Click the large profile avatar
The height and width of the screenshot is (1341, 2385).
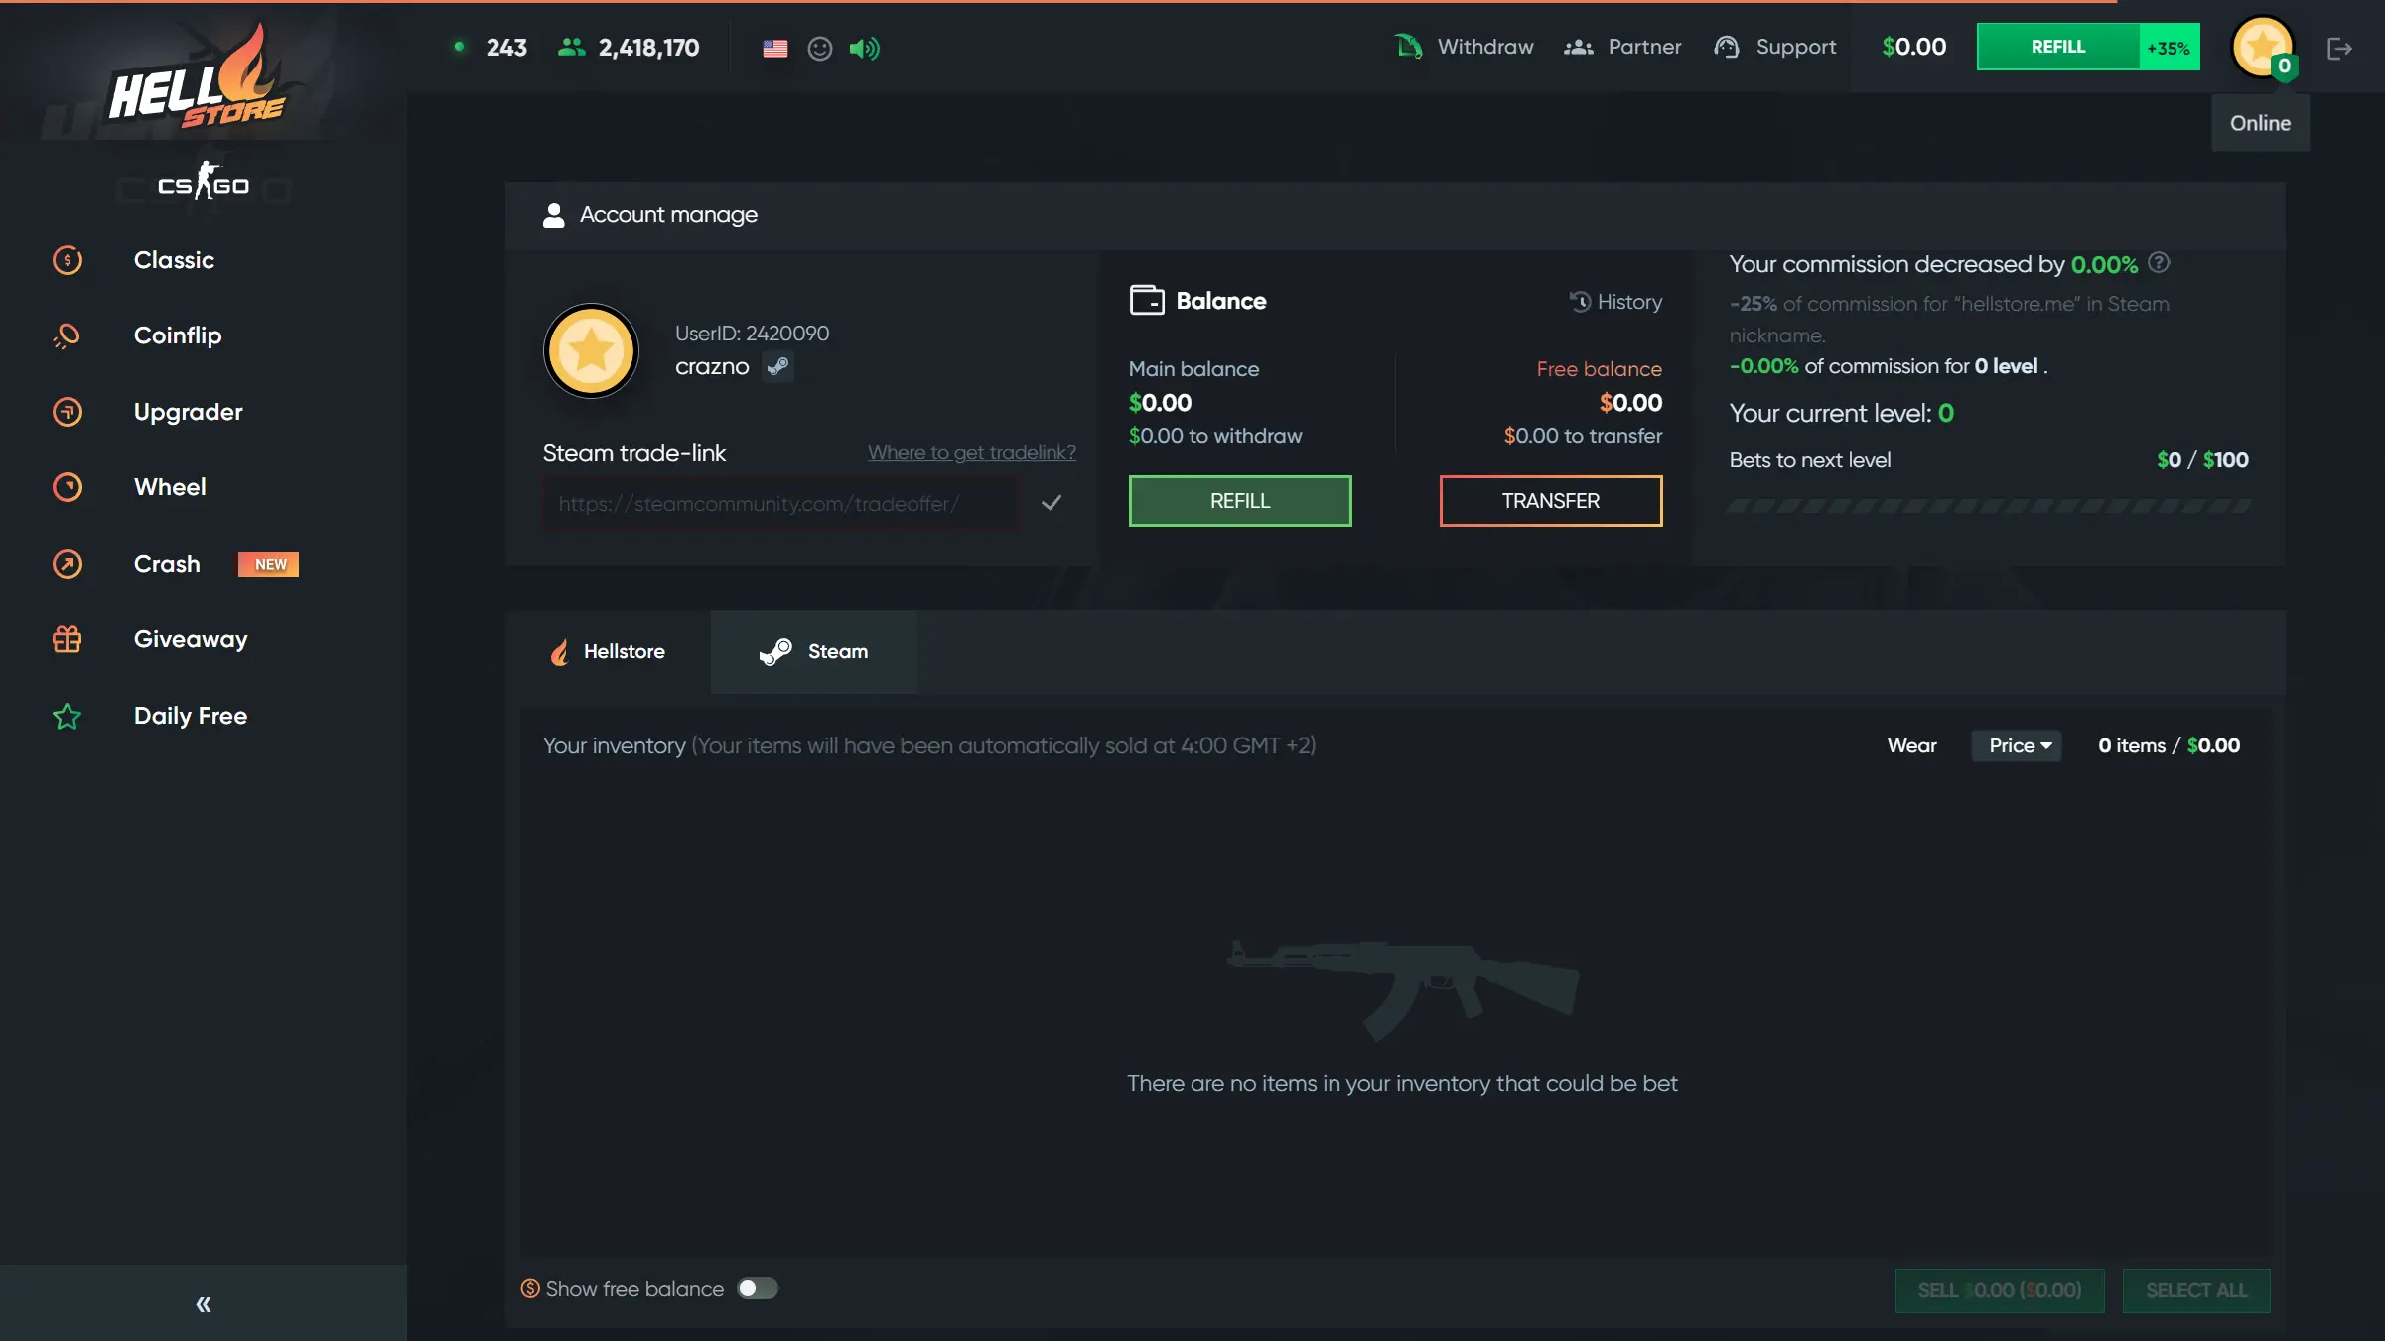tap(591, 350)
